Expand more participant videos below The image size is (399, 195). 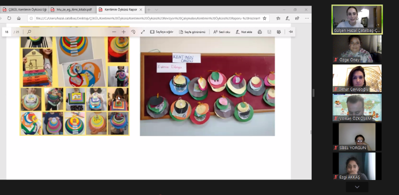pos(357,187)
